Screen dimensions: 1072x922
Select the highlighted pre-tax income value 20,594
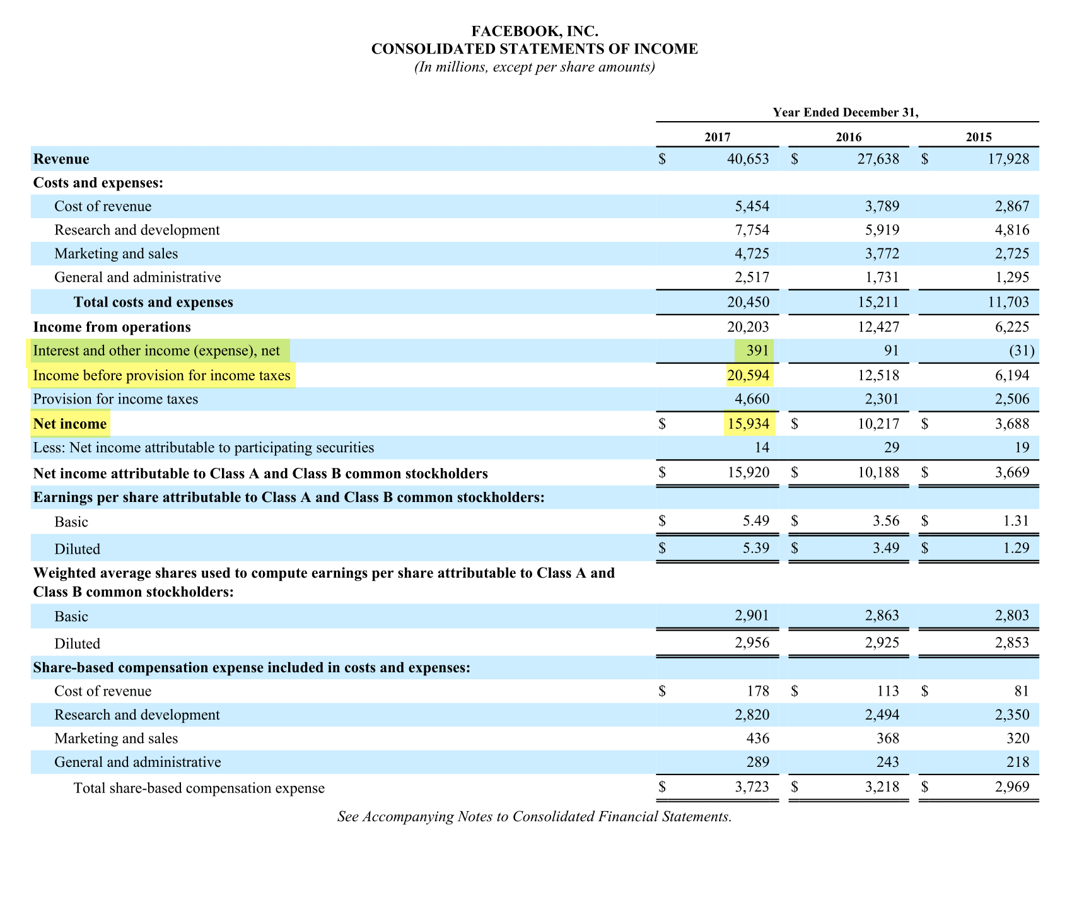(x=748, y=376)
